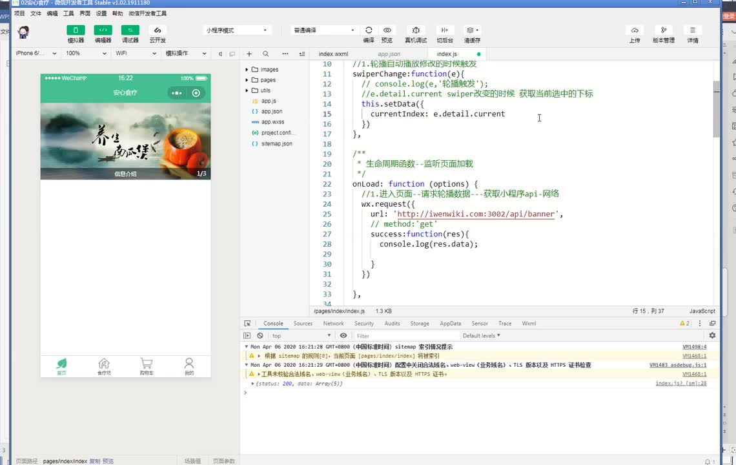
Task: Open the 工具 menu
Action: point(68,14)
